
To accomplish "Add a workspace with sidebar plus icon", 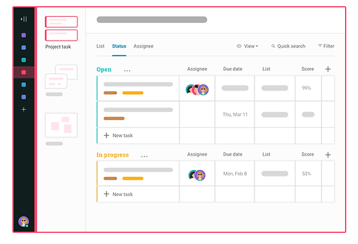I will pos(24,109).
